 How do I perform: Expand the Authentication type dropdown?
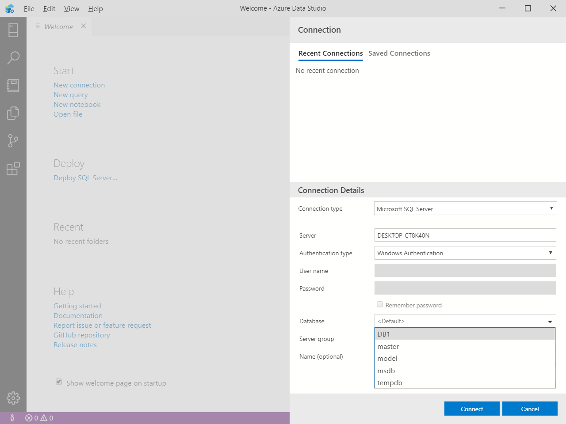click(x=551, y=253)
